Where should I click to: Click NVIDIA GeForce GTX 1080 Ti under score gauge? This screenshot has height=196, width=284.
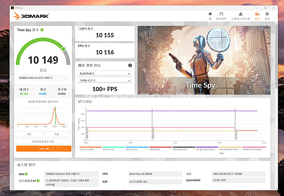[x=43, y=78]
